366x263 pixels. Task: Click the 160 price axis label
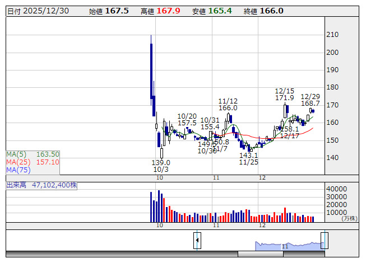pyautogui.click(x=332, y=123)
